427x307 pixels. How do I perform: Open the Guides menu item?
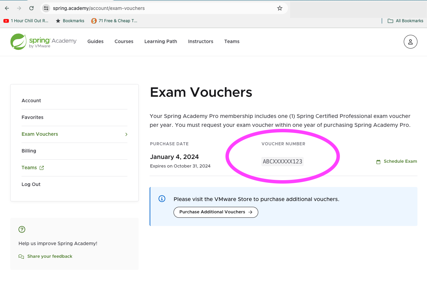click(95, 41)
